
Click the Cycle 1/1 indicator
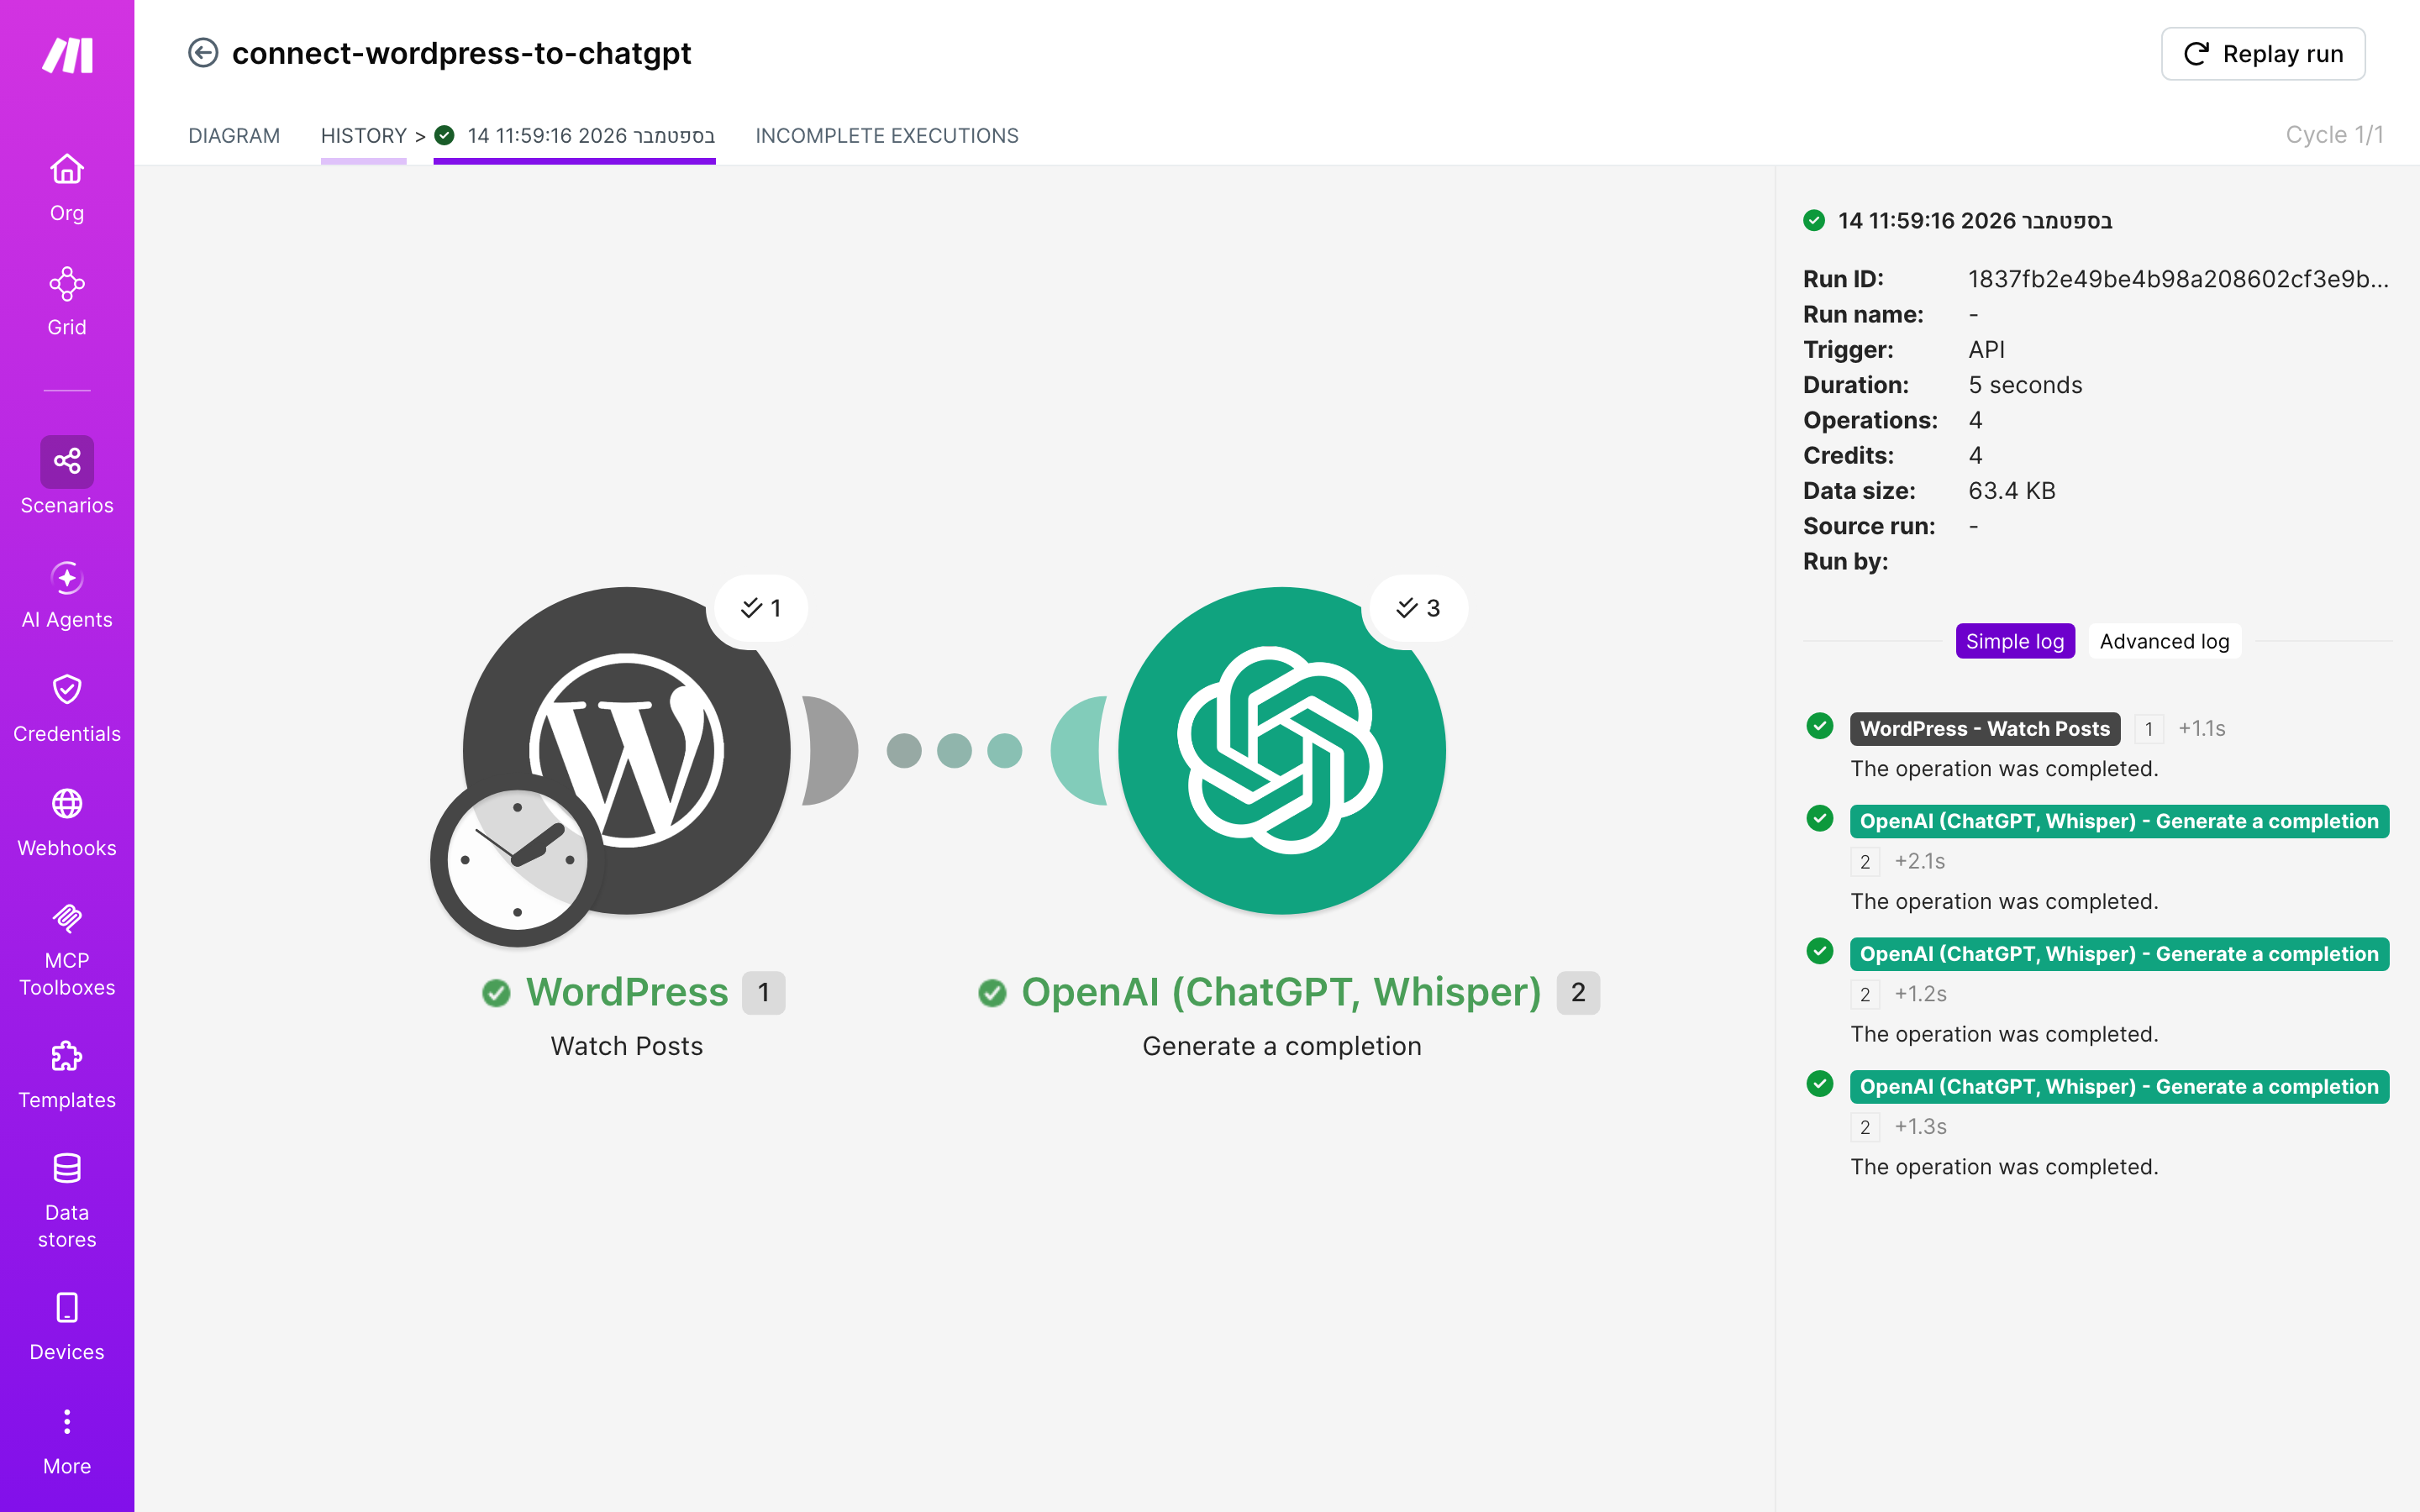pos(2334,135)
